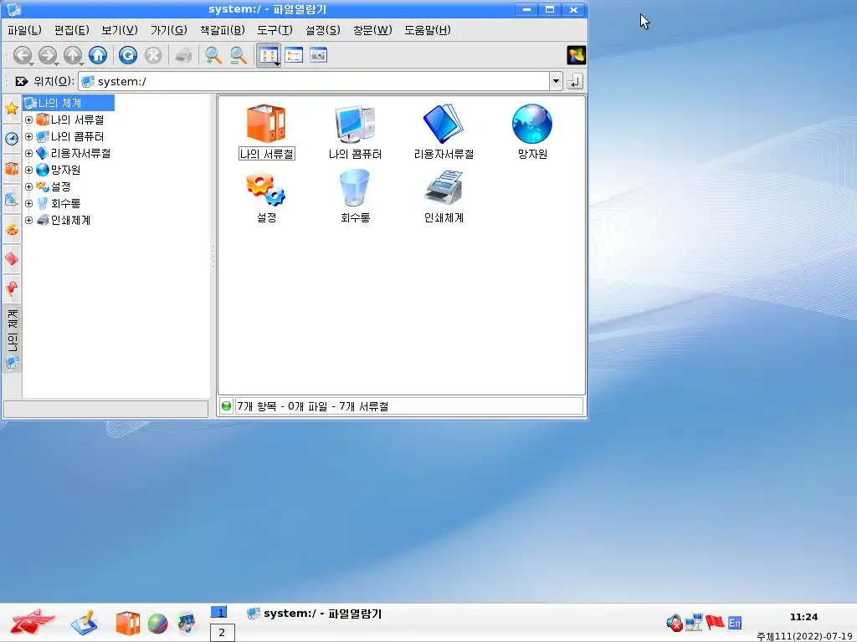Image resolution: width=857 pixels, height=642 pixels.
Task: Select 나의 체계 root tree item
Action: point(69,103)
